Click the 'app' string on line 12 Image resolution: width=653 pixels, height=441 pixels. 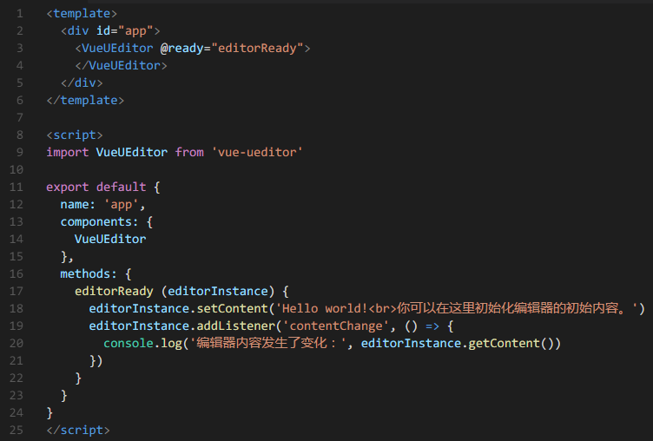122,205
